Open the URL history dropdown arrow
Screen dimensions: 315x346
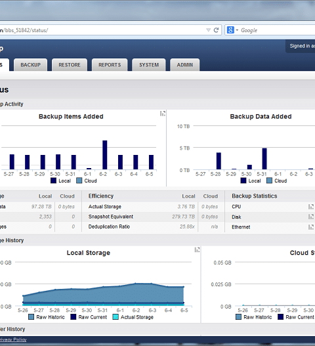(208, 30)
